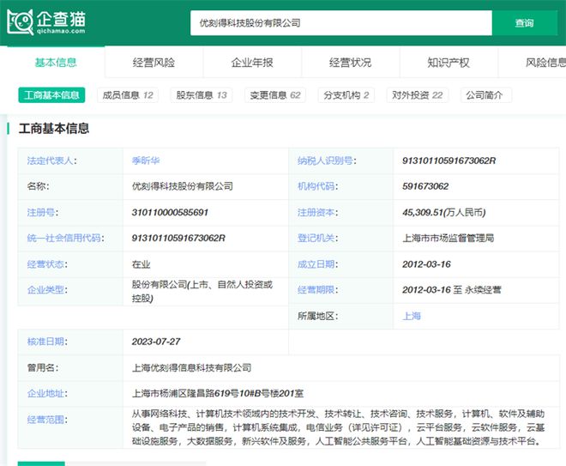
Task: Click registration authority 上海市市场监督管理局
Action: click(448, 238)
